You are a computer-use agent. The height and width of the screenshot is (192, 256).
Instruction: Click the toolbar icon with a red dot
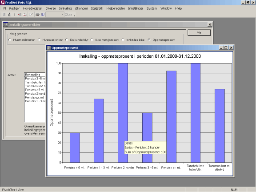[x=20, y=15]
